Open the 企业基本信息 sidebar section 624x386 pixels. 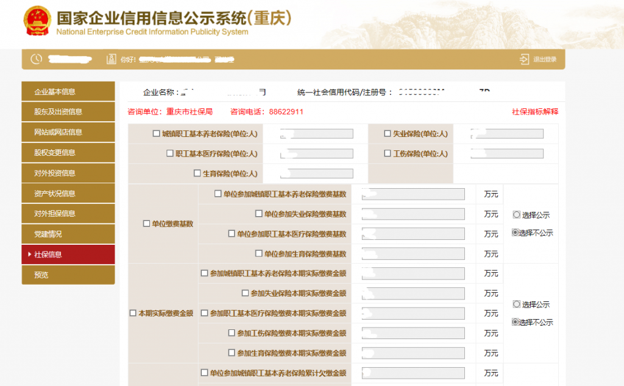coord(68,91)
